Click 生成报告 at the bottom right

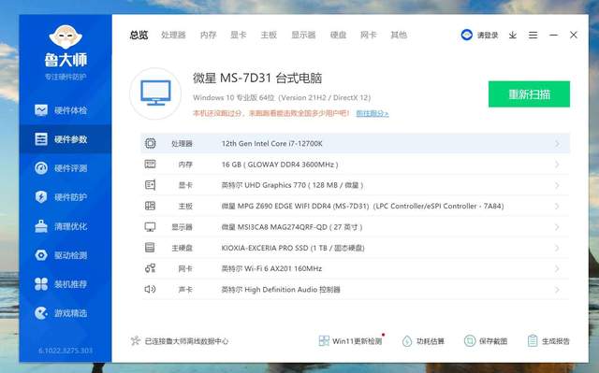point(548,341)
